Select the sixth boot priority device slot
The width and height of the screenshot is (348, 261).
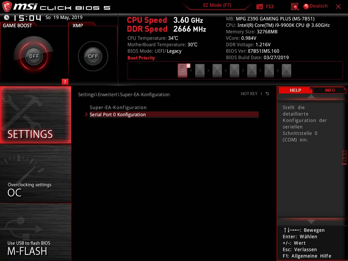click(269, 71)
